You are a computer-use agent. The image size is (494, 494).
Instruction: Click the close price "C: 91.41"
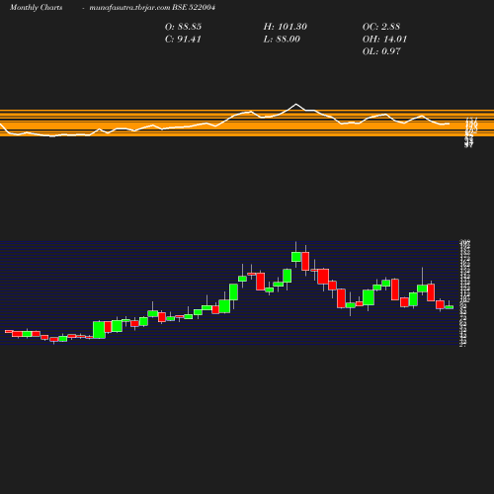pos(183,39)
